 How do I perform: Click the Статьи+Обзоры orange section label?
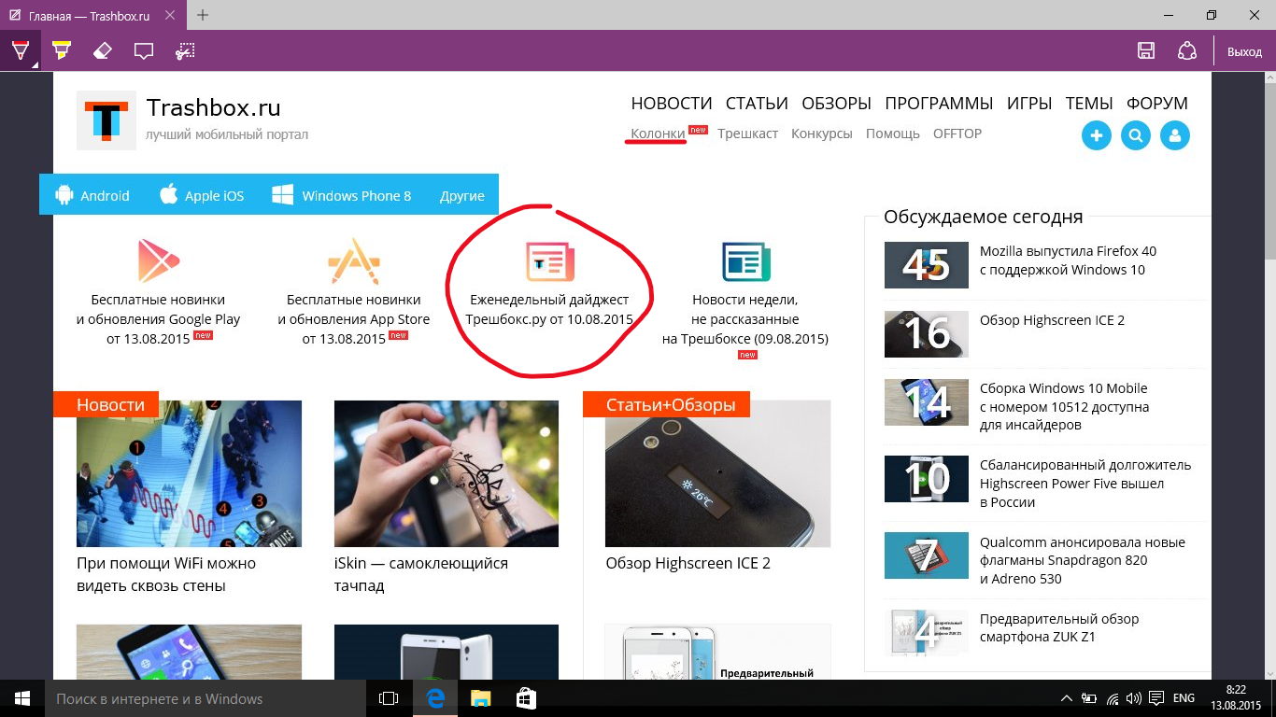click(667, 404)
